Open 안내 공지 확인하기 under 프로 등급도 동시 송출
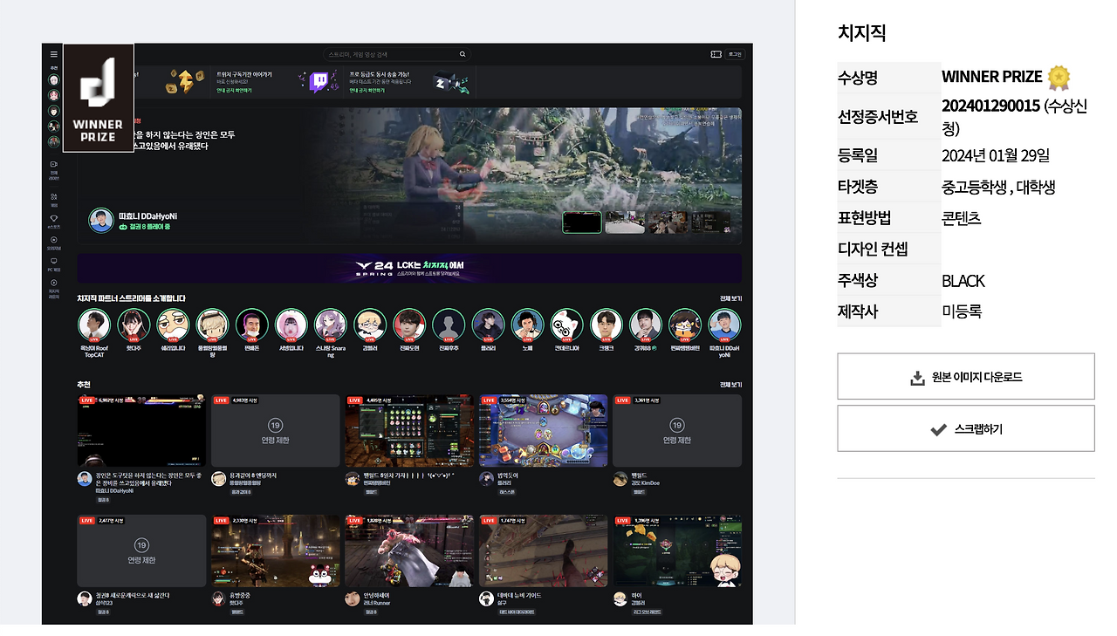 (x=367, y=90)
